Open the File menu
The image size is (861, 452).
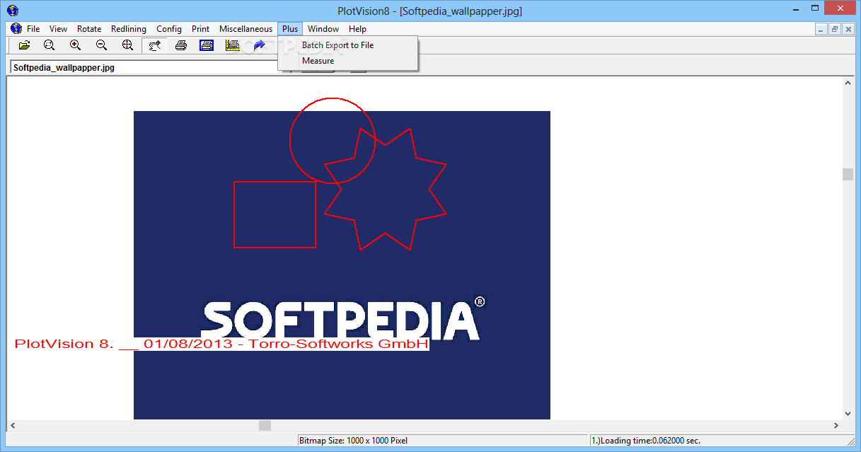click(33, 29)
